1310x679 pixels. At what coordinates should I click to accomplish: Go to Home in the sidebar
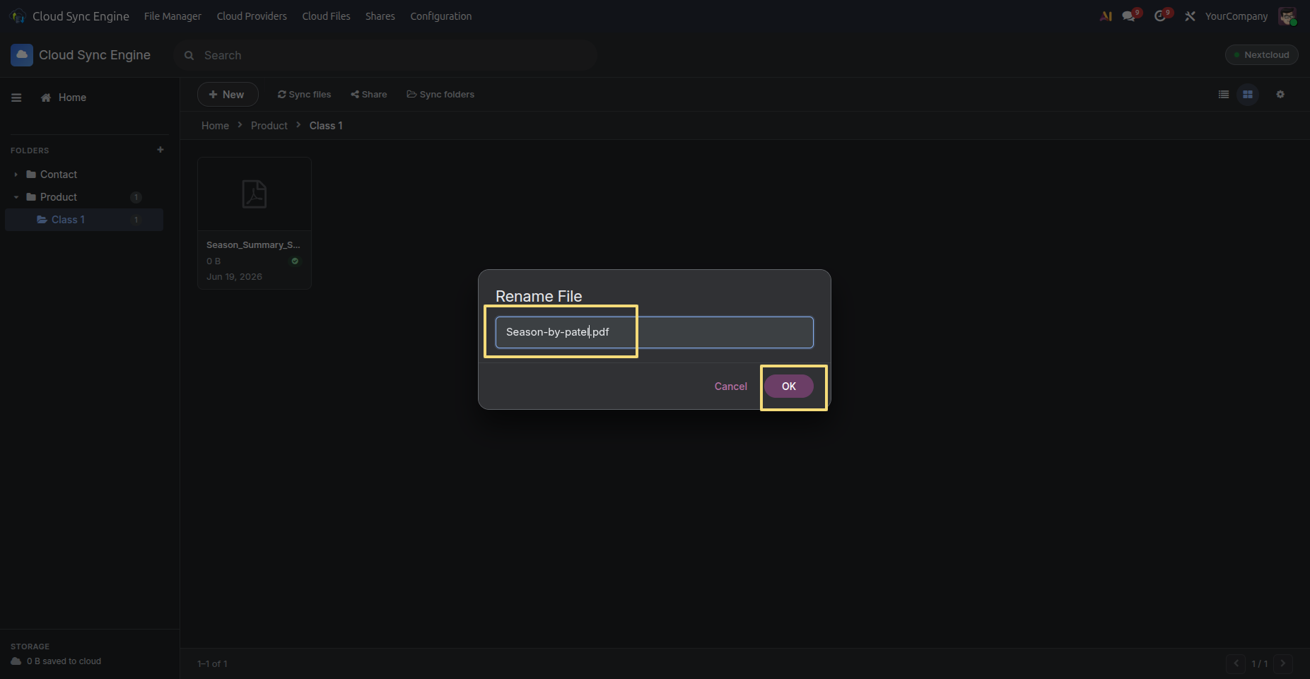(x=64, y=98)
